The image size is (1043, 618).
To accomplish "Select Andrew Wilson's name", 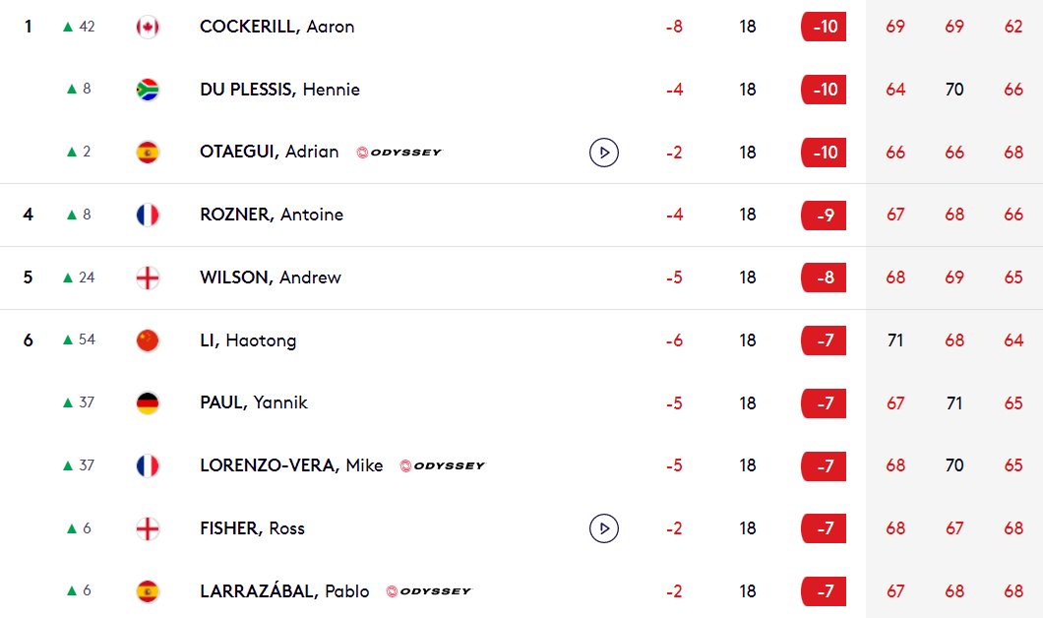I will pyautogui.click(x=270, y=278).
